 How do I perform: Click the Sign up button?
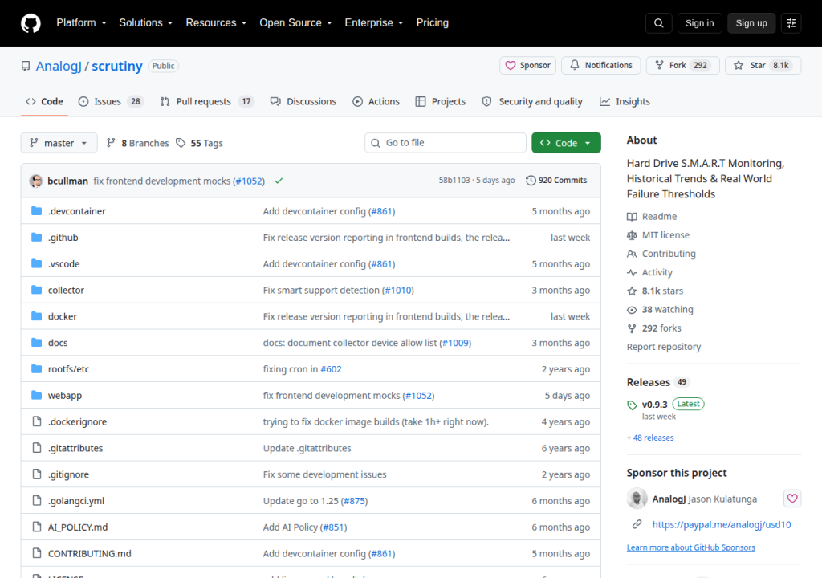[751, 23]
